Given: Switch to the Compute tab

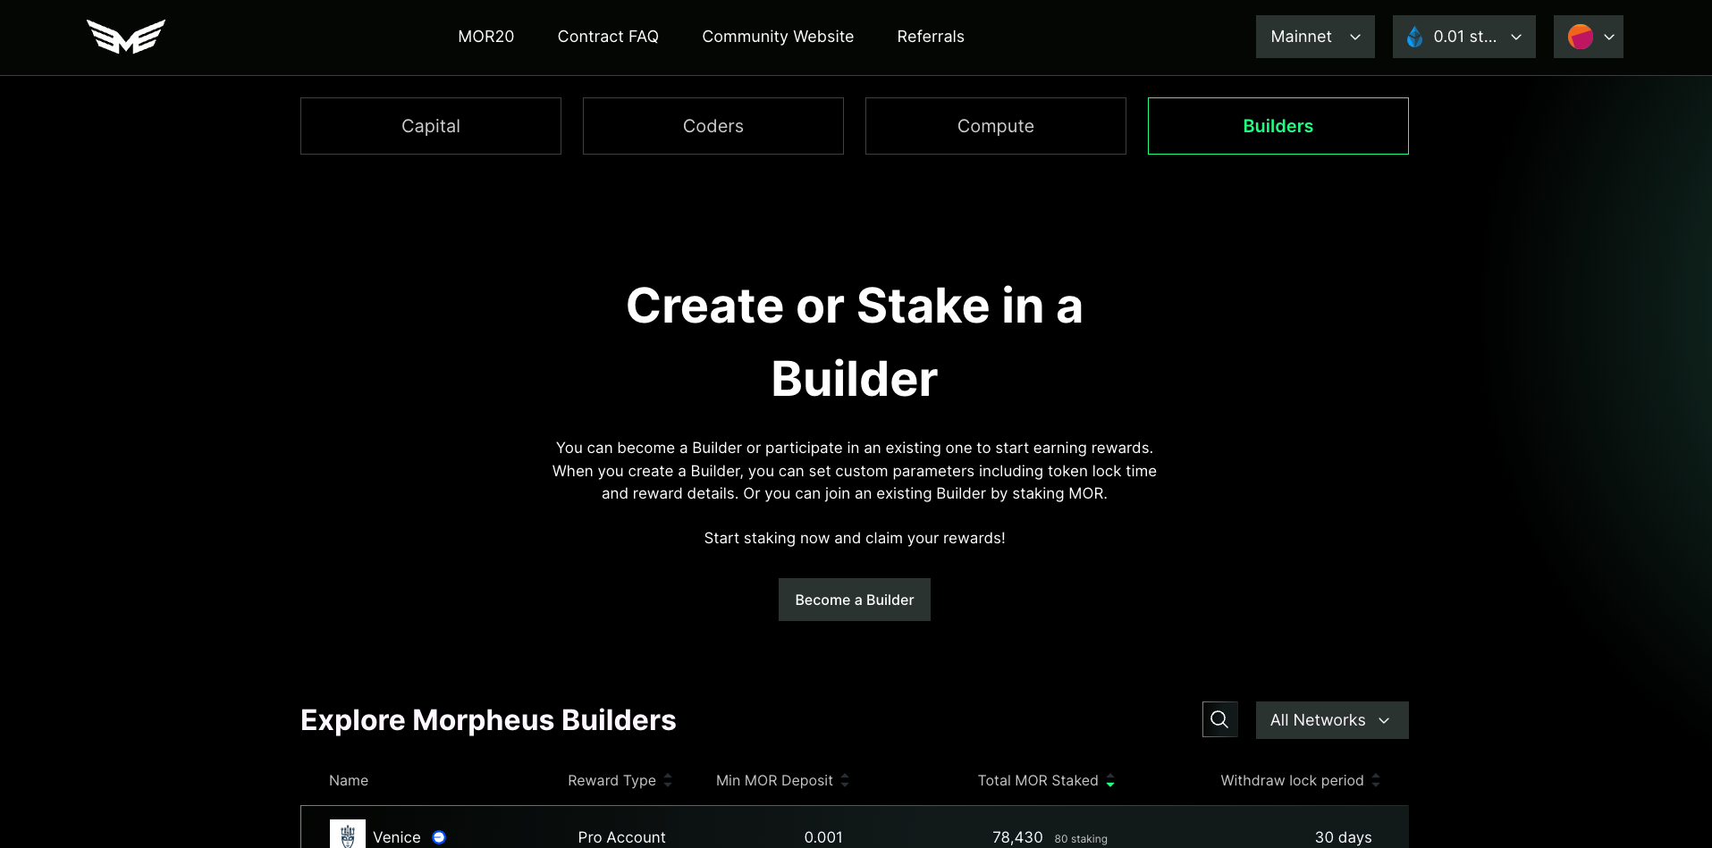Looking at the screenshot, I should click(996, 126).
